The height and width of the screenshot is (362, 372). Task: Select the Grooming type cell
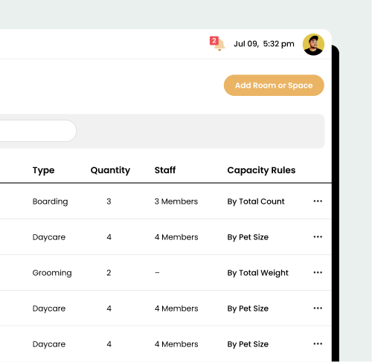pyautogui.click(x=52, y=273)
